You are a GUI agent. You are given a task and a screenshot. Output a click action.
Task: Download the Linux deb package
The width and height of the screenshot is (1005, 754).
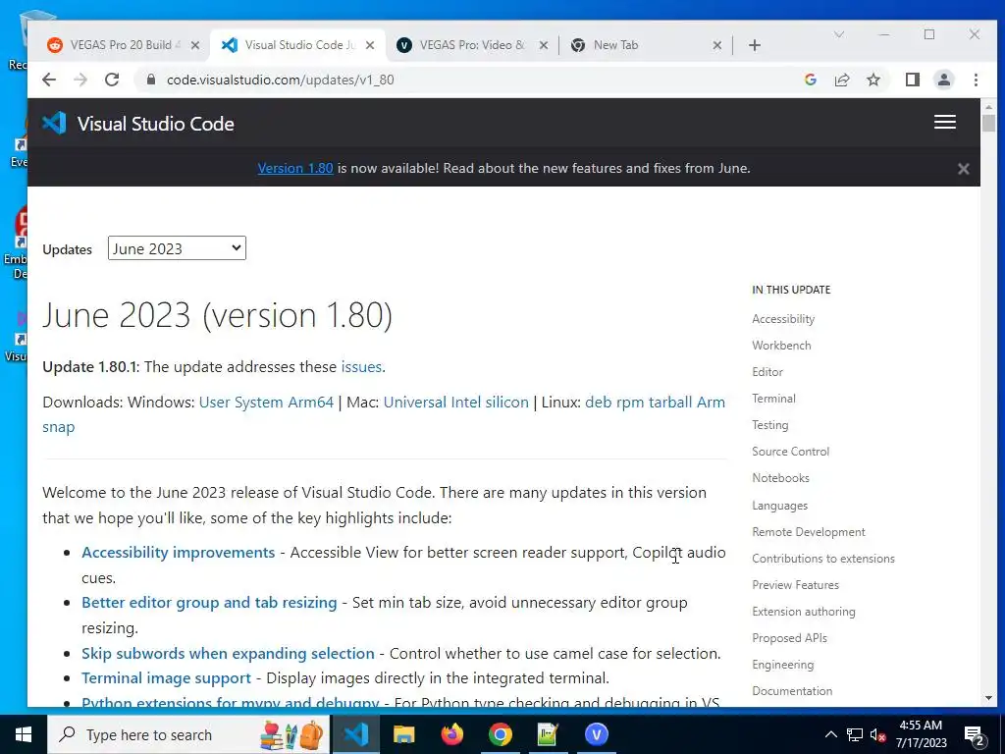pyautogui.click(x=598, y=402)
